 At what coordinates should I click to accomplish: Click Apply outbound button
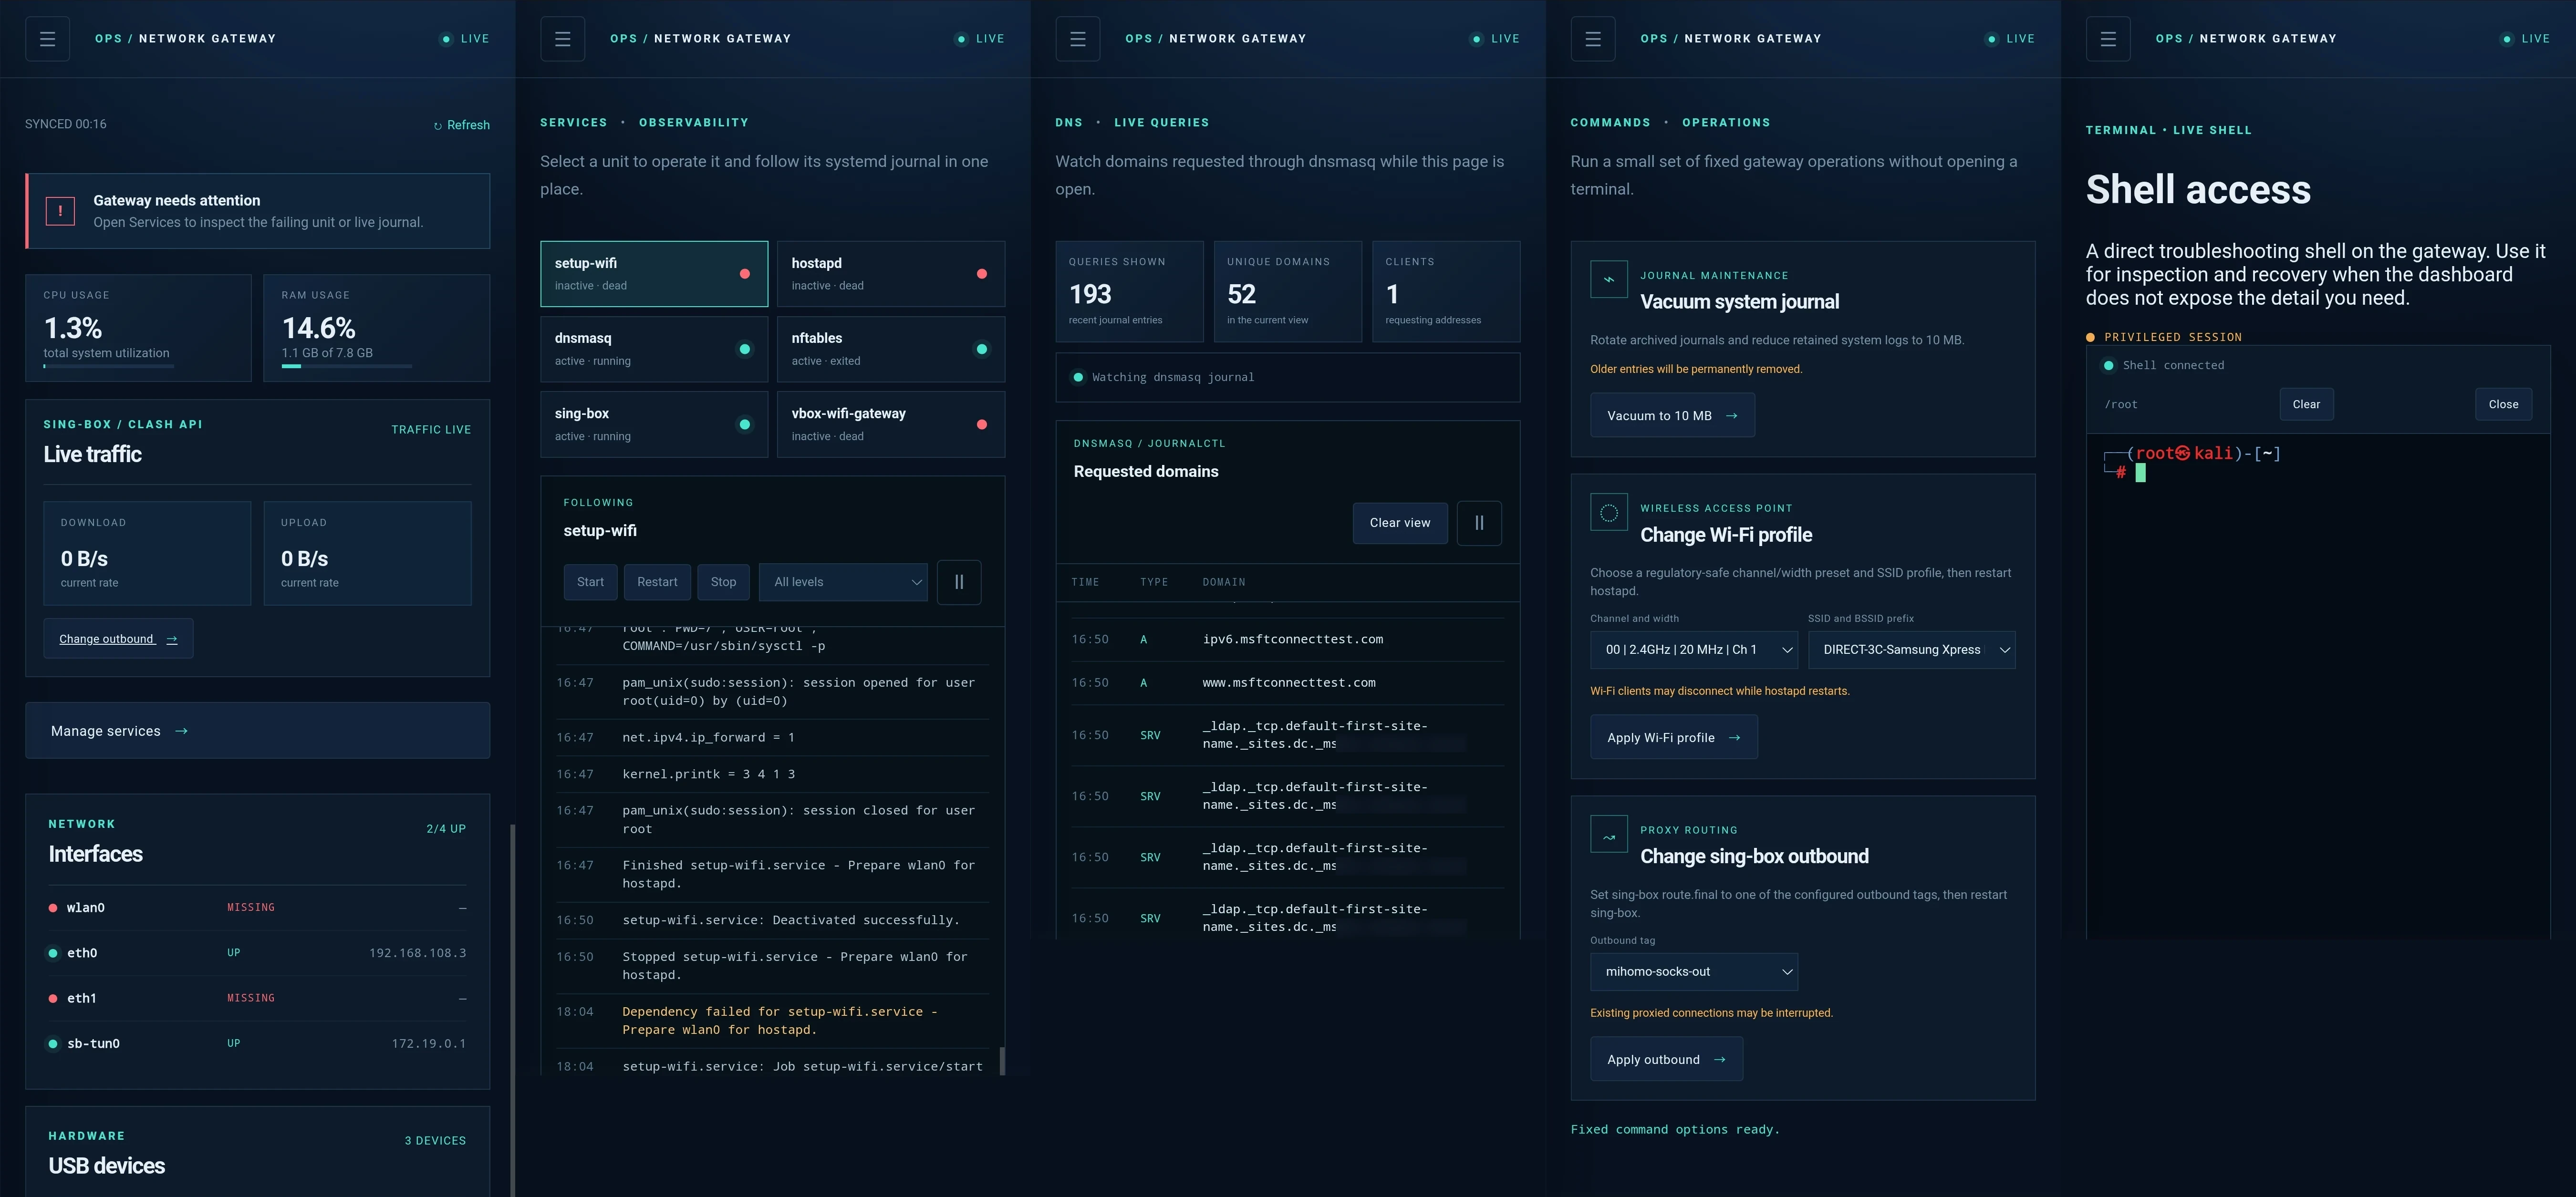(x=1666, y=1060)
